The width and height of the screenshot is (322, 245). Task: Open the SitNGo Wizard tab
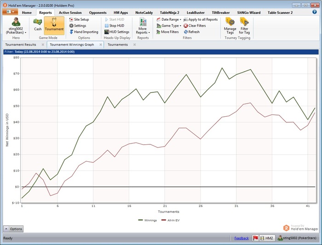248,12
